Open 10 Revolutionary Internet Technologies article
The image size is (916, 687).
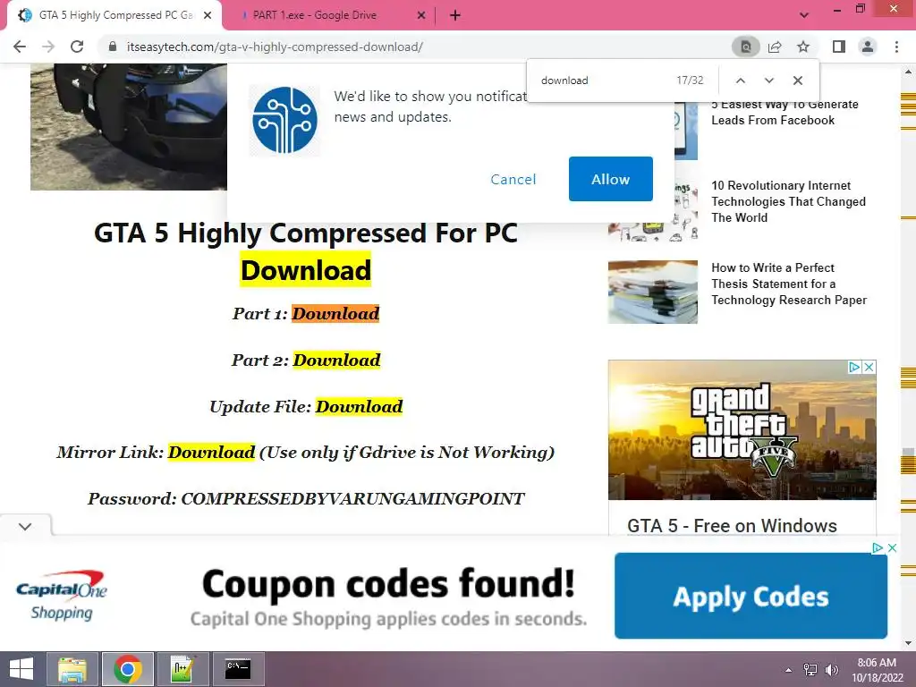pos(788,201)
